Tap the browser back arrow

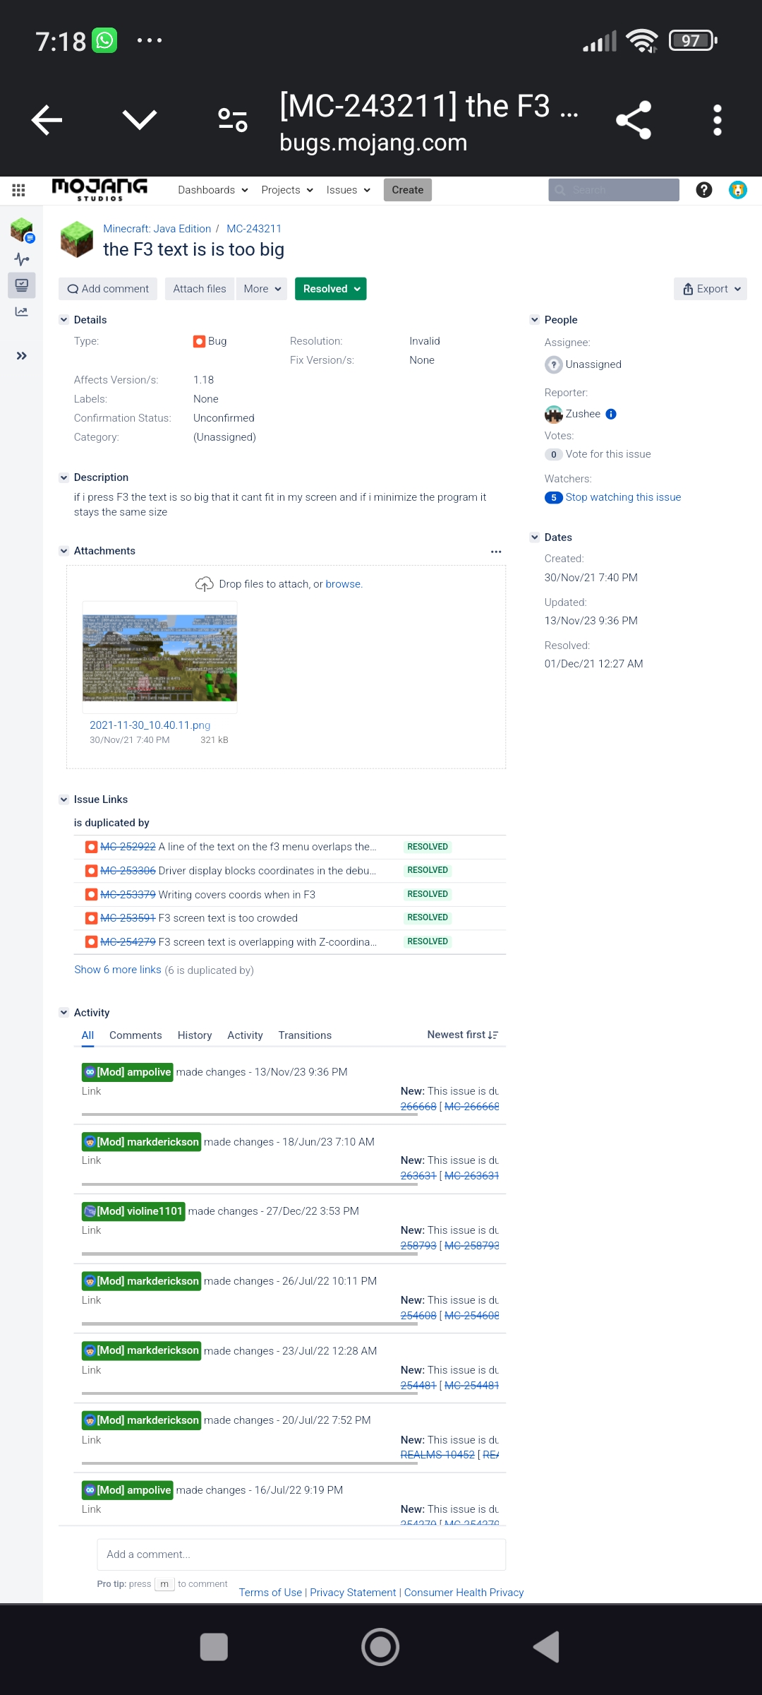[47, 120]
